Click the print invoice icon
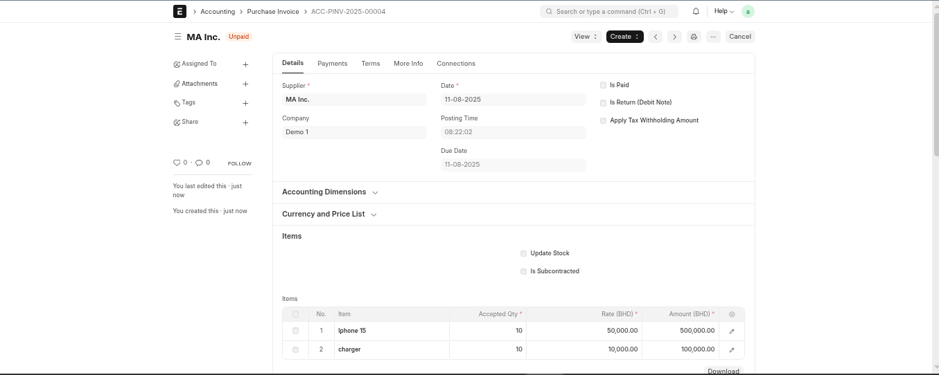This screenshot has width=939, height=375. click(x=694, y=37)
